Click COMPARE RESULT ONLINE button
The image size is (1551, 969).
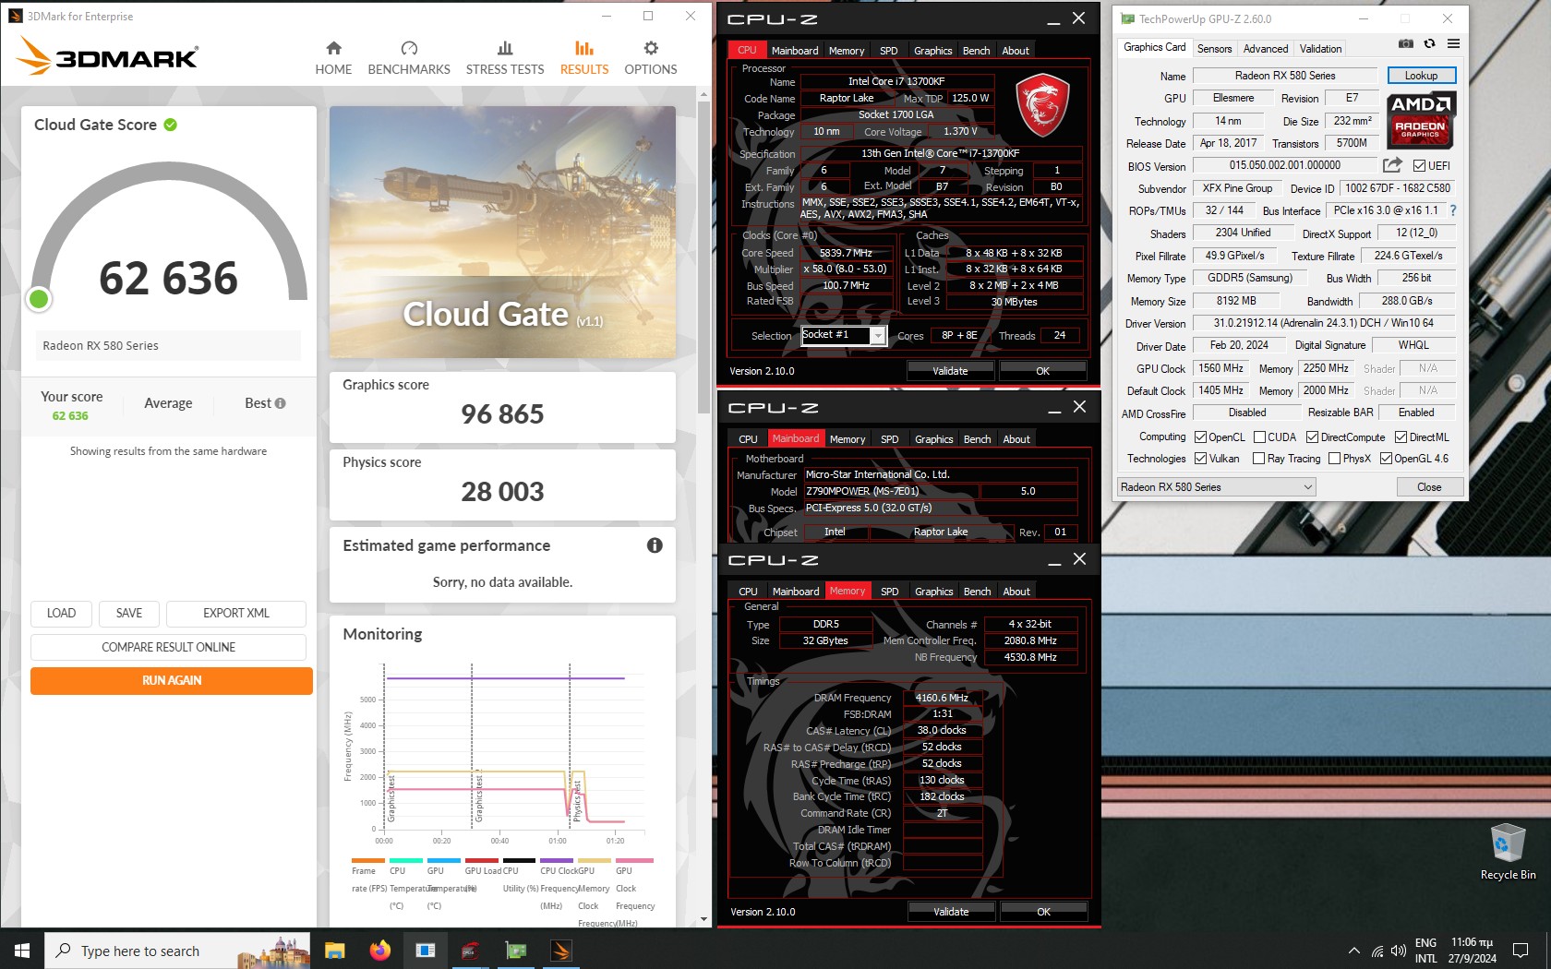(x=168, y=647)
